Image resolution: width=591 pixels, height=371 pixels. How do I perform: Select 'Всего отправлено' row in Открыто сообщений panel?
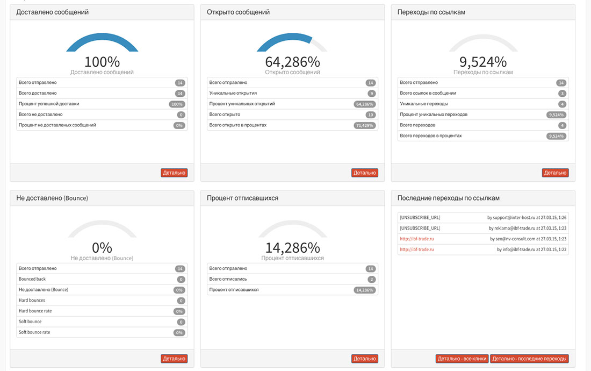[292, 83]
